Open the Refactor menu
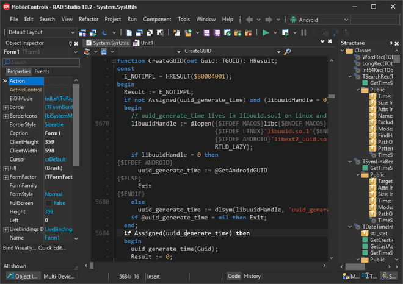This screenshot has height=284, width=403. pyautogui.click(x=88, y=20)
